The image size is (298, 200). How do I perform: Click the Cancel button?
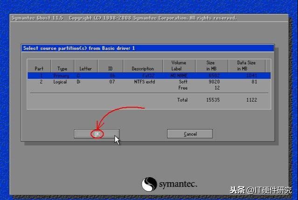190,134
